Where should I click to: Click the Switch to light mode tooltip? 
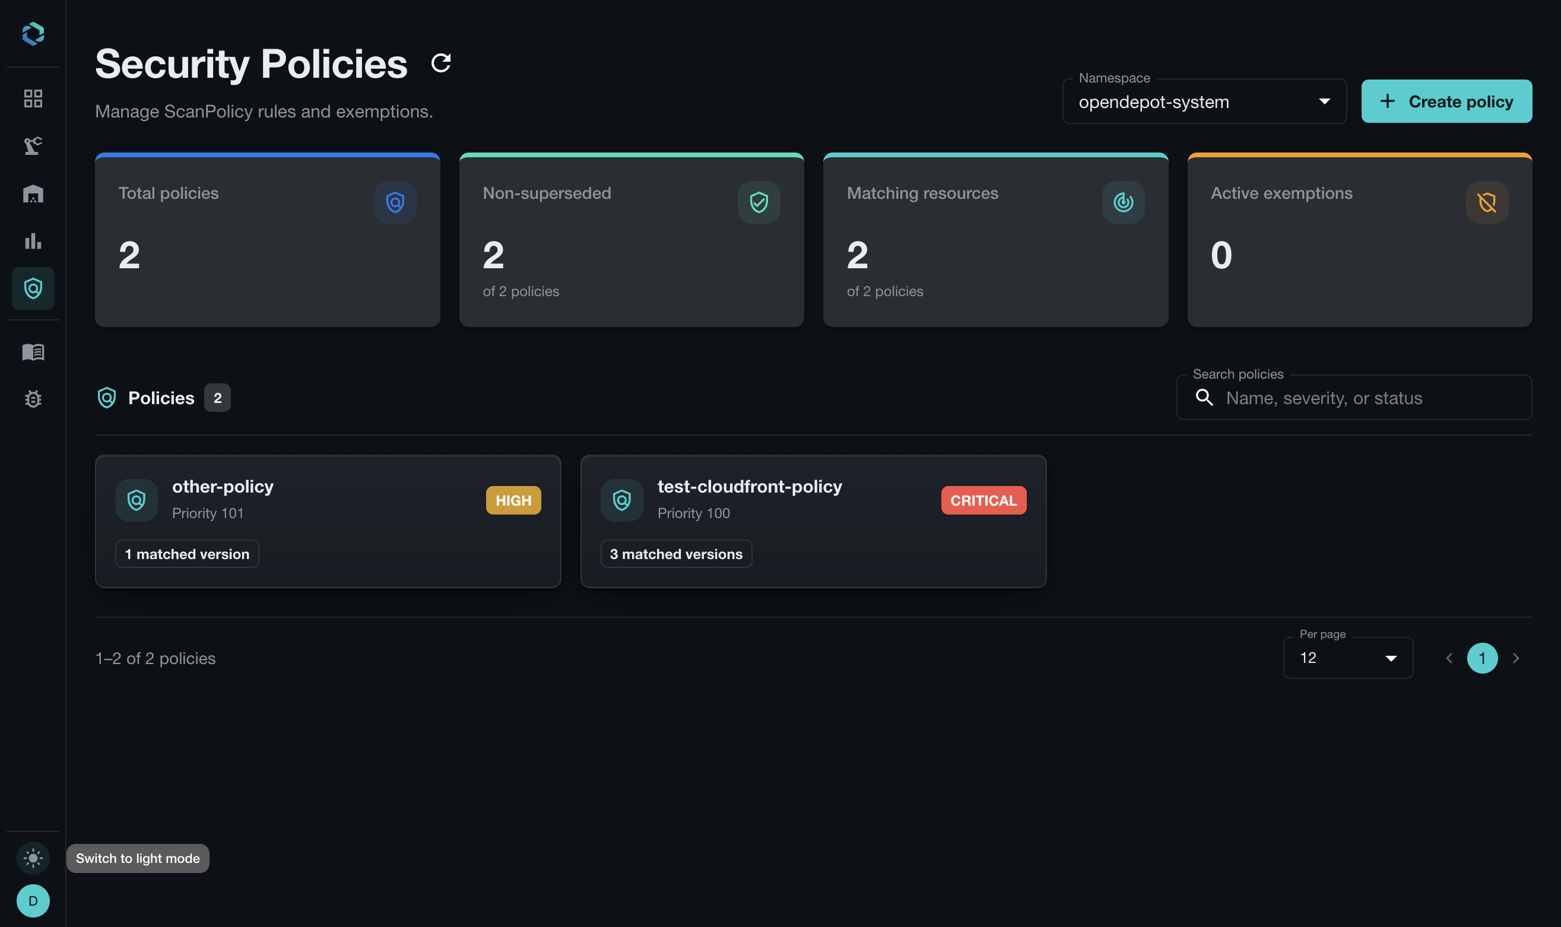138,858
